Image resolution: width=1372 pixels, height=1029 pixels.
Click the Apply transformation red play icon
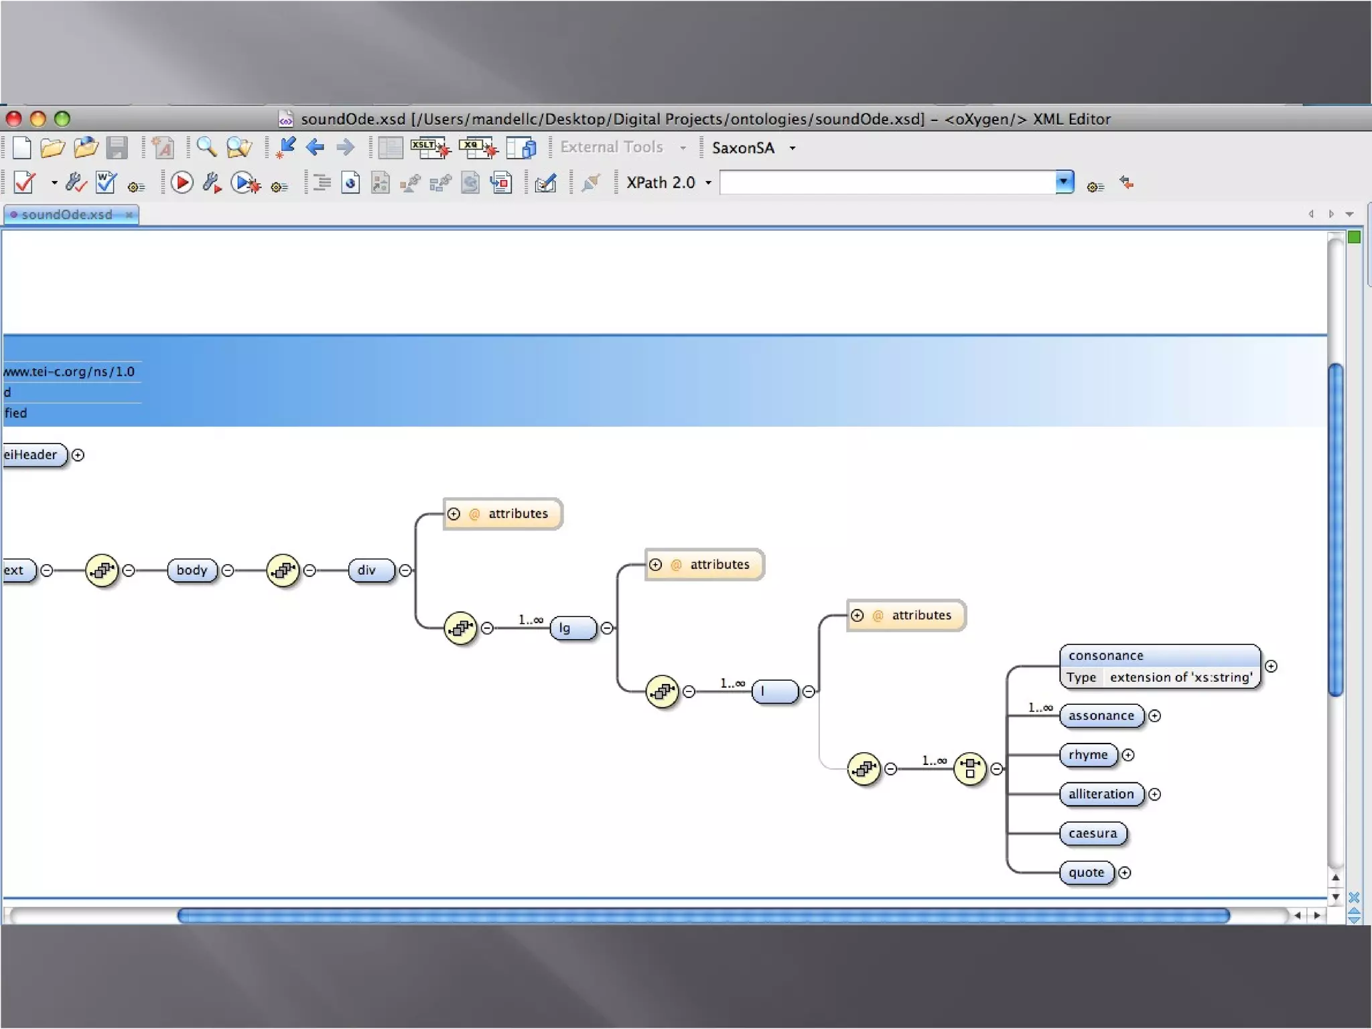[182, 182]
